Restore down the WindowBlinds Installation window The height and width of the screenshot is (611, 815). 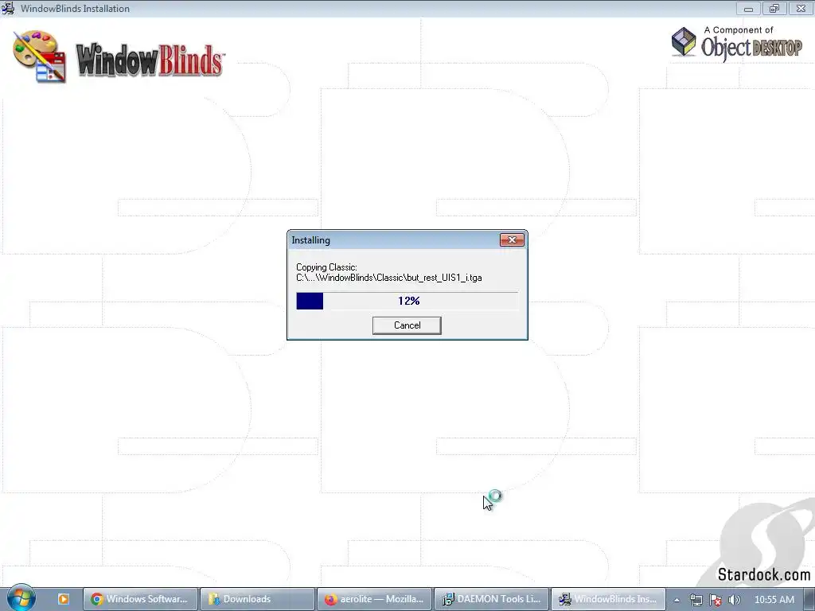pos(774,8)
